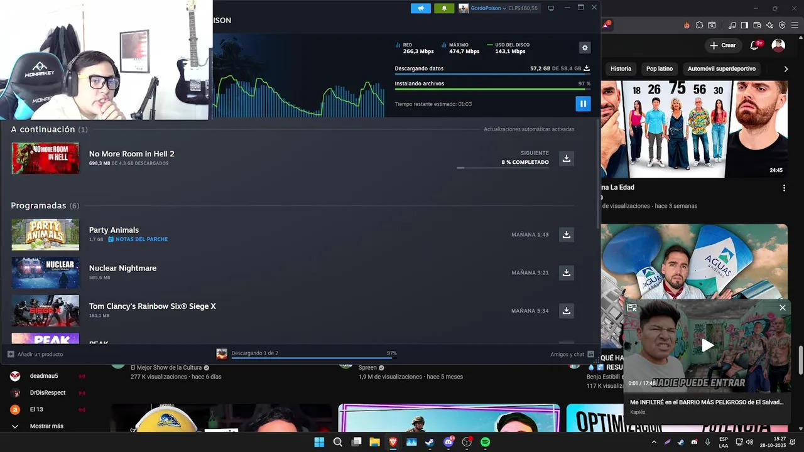Screen dimensions: 804x452
Task: Open the YouTube account avatar menu
Action: [778, 45]
